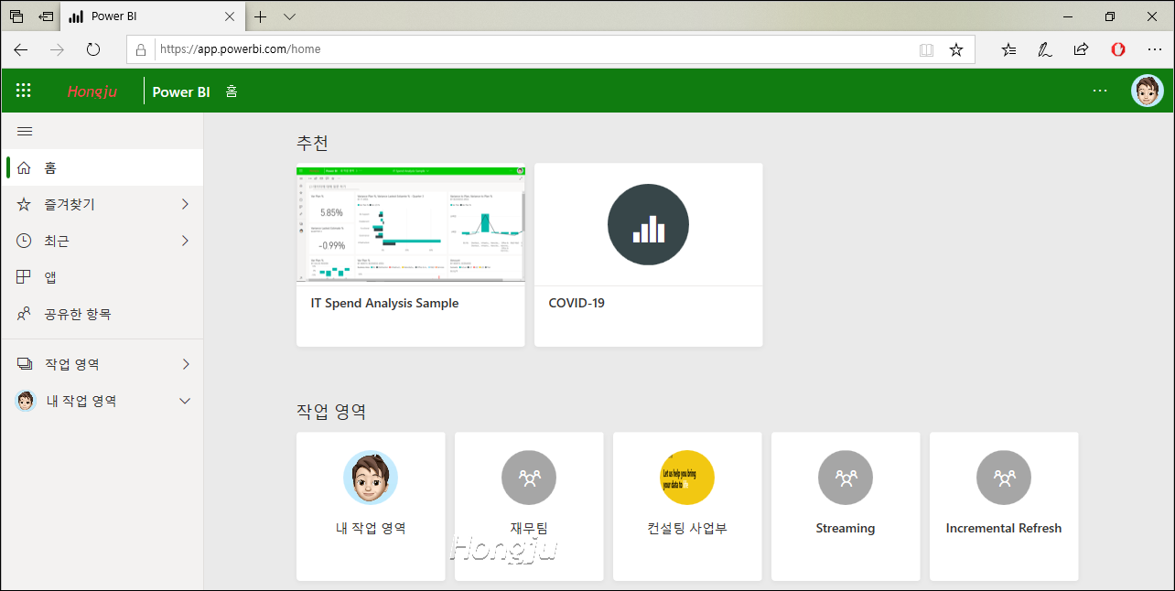This screenshot has height=591, width=1175.
Task: Open the Incremental Refresh workspace label
Action: (x=1004, y=528)
